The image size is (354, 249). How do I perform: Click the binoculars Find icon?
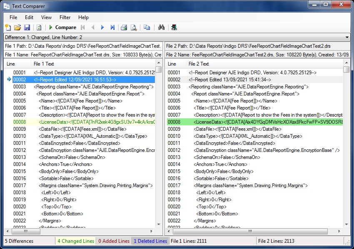pos(161,27)
